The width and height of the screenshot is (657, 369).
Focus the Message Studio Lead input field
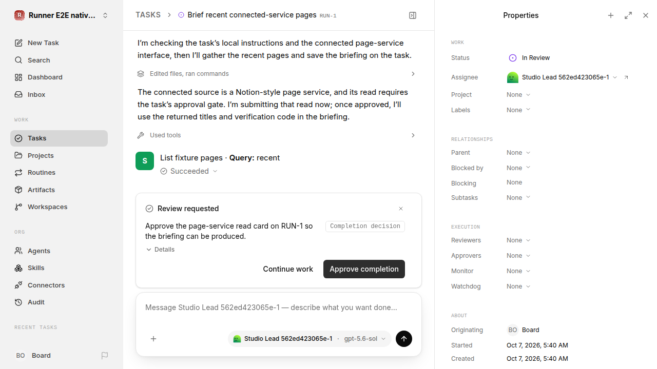pos(278,307)
